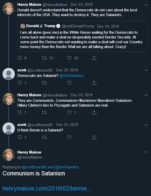
Task: Open the henrymakow.com article link
Action: click(47, 188)
